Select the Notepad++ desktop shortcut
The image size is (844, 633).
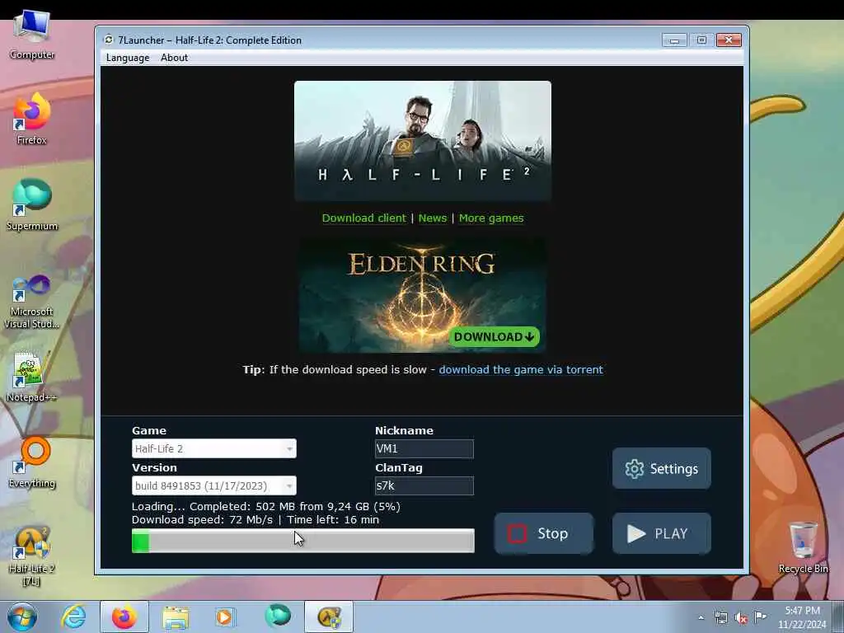click(x=32, y=377)
